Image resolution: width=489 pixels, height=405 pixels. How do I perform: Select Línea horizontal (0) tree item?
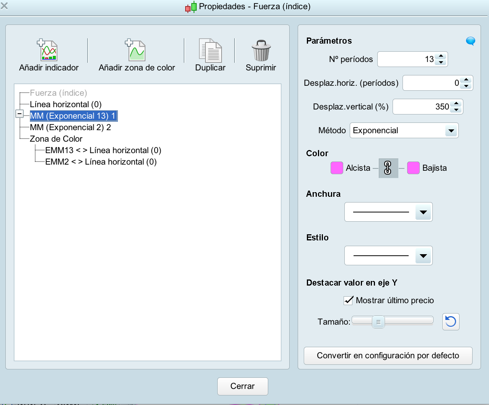click(x=66, y=105)
